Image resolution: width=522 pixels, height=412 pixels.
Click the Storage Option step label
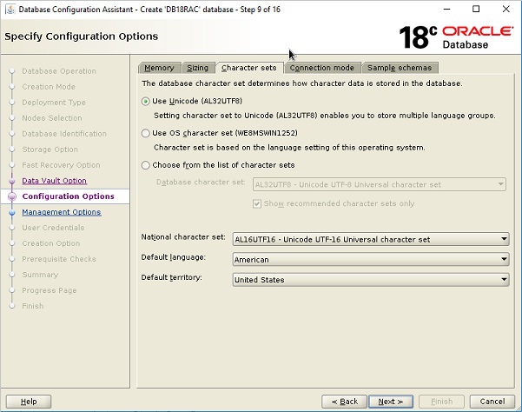click(x=50, y=150)
